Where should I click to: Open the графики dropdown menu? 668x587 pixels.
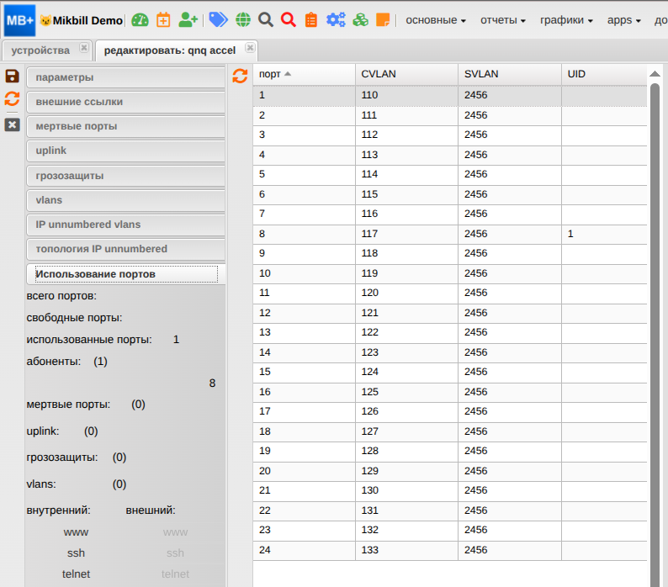click(x=566, y=19)
